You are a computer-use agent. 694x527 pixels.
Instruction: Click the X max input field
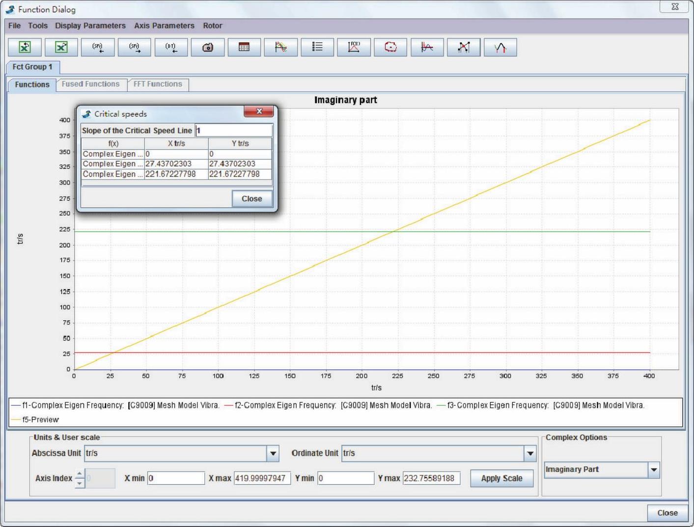coord(262,478)
